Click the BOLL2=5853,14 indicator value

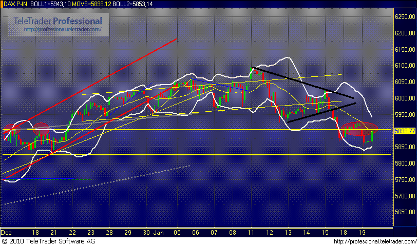[132, 4]
